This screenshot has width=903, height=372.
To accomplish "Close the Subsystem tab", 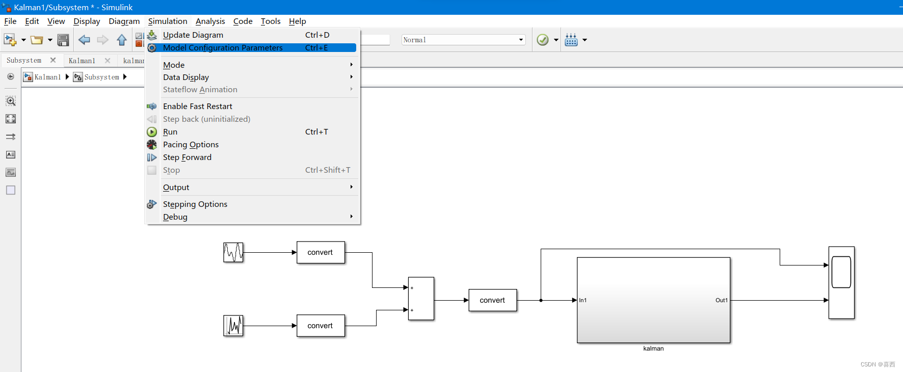I will [53, 60].
